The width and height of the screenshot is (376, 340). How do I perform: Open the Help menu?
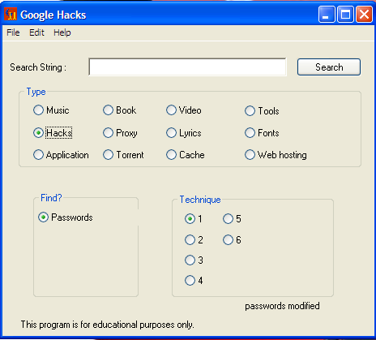point(62,32)
